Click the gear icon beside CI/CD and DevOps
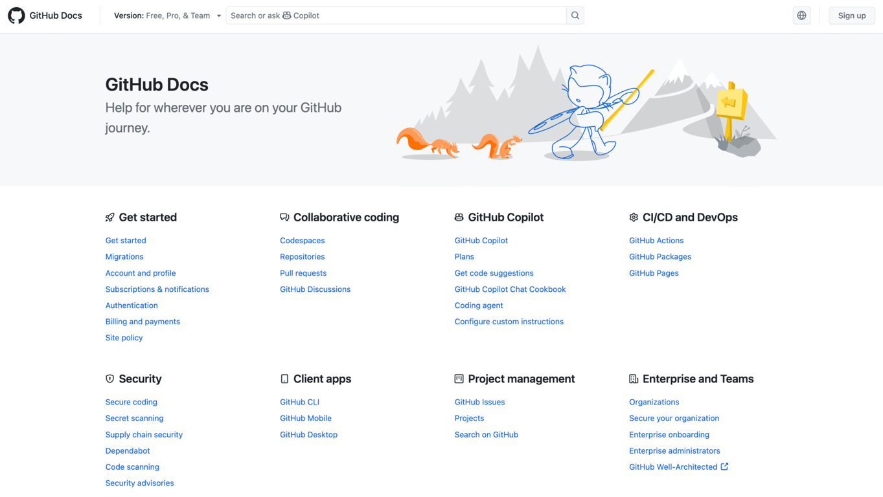The width and height of the screenshot is (883, 497). pyautogui.click(x=633, y=217)
